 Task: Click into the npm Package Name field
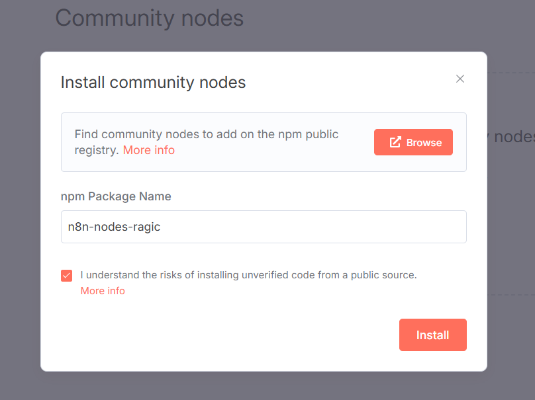tap(264, 227)
